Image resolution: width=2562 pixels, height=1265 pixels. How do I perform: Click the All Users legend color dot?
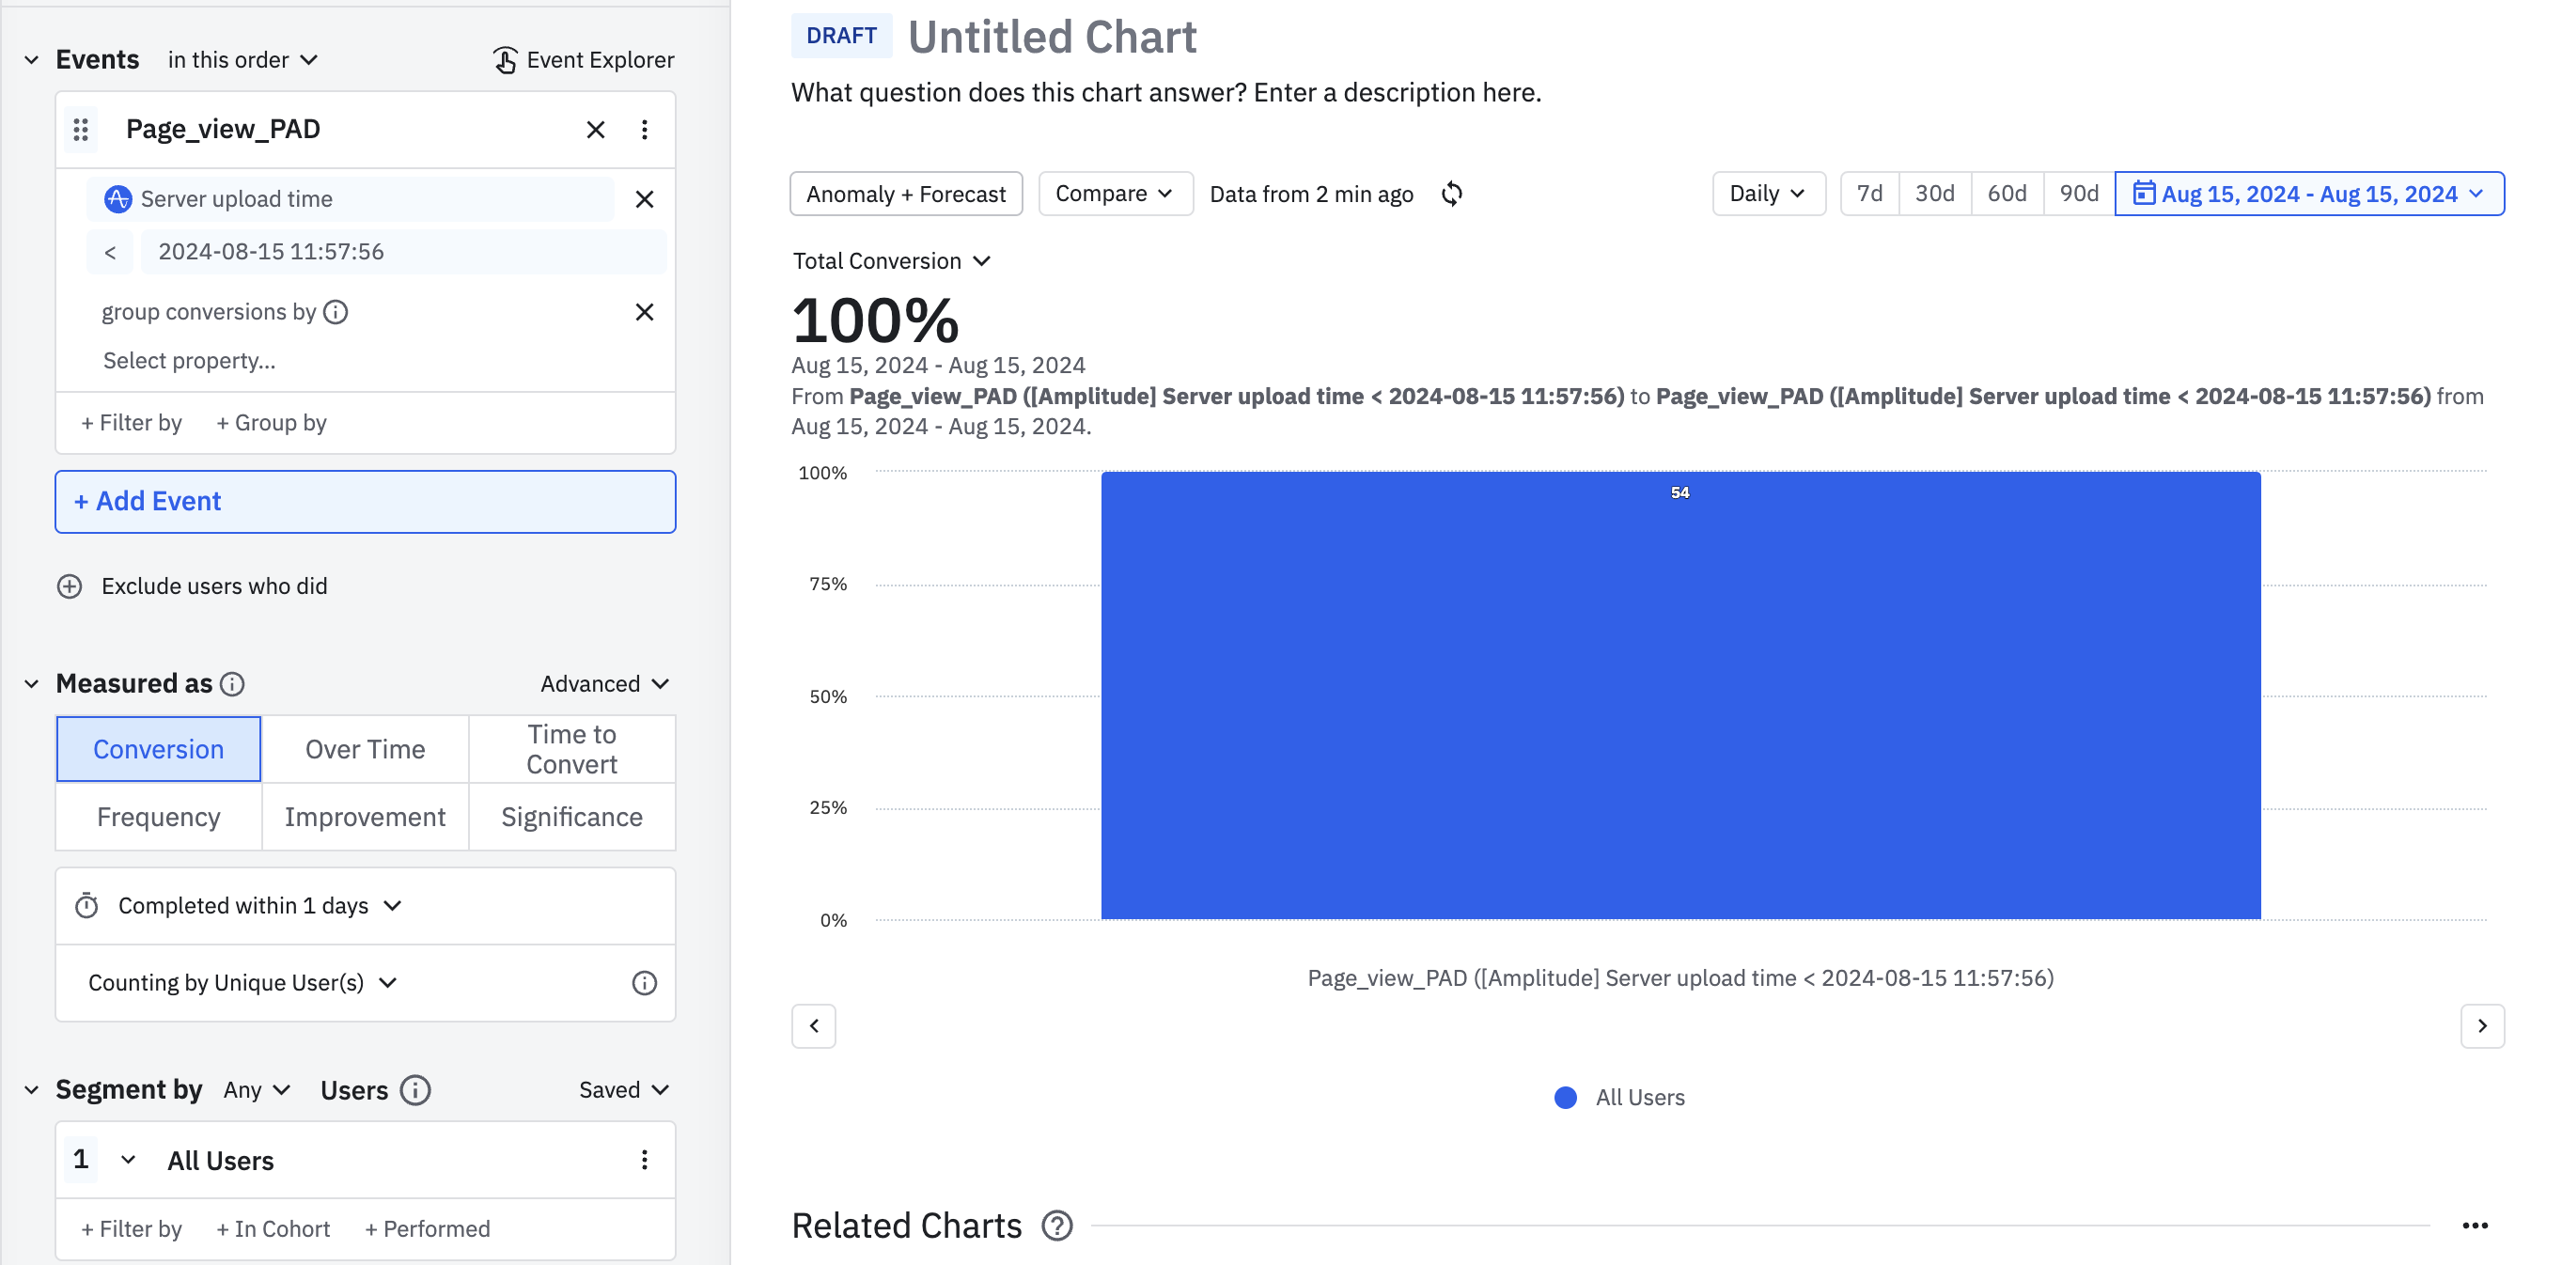[x=1566, y=1097]
